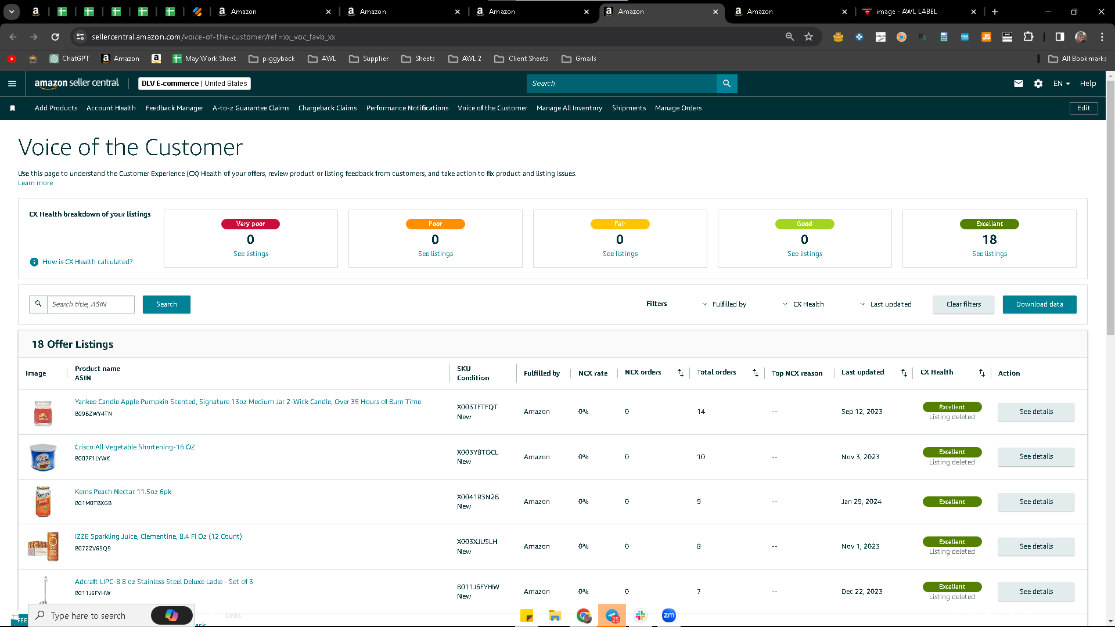Open the Learn more link
This screenshot has height=627, width=1115.
pyautogui.click(x=35, y=183)
